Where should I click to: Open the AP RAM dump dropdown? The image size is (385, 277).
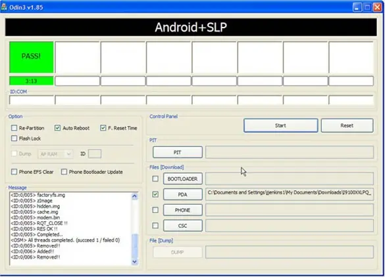click(55, 154)
